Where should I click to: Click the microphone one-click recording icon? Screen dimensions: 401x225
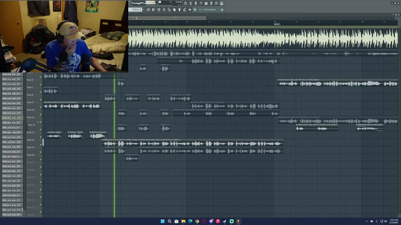[x=196, y=3]
